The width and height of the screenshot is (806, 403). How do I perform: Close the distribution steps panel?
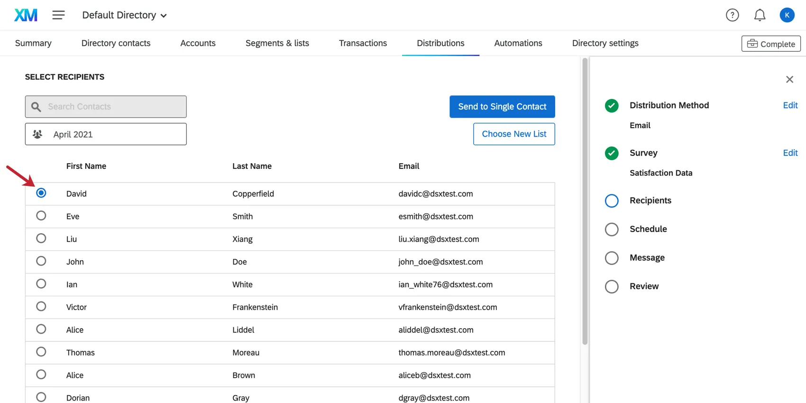point(789,80)
